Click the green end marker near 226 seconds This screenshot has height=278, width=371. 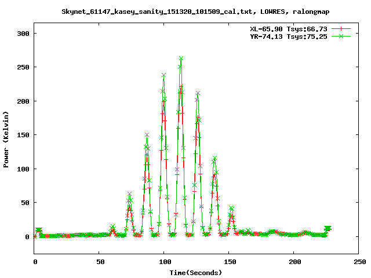328,229
